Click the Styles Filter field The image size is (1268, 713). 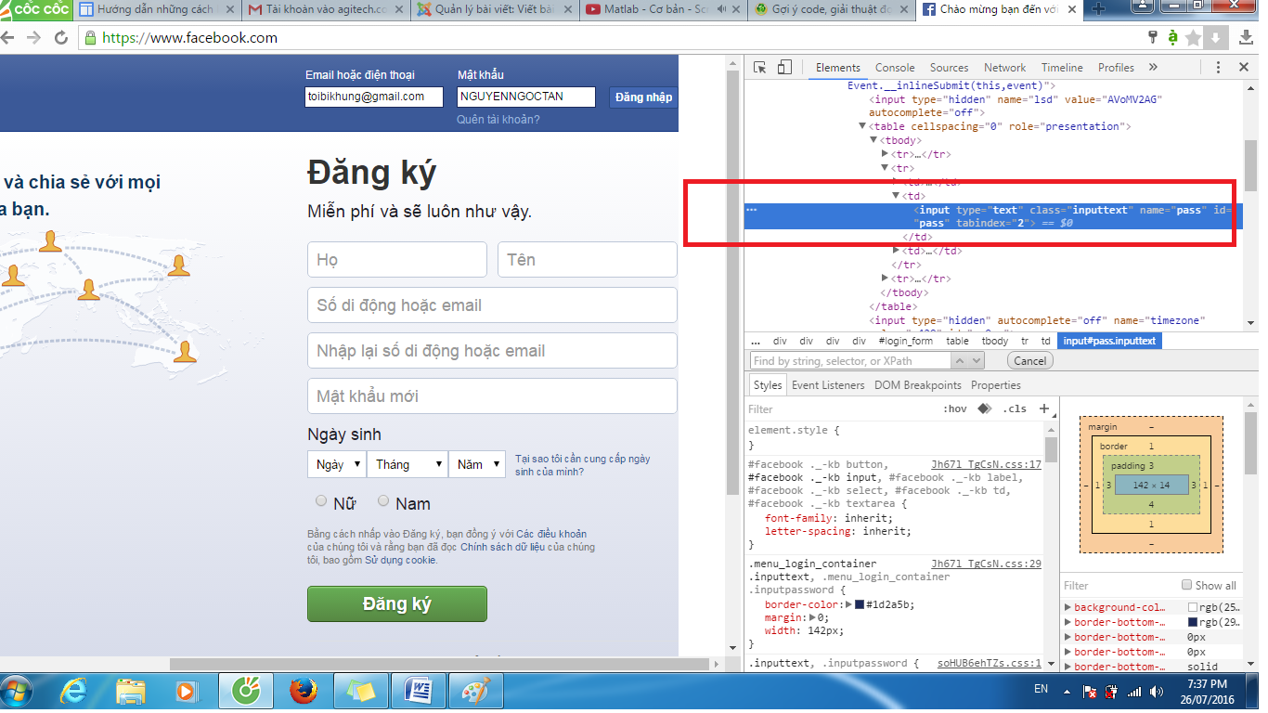tap(840, 408)
